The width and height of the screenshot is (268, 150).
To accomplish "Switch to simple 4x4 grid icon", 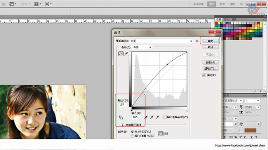I will pyautogui.click(x=161, y=134).
